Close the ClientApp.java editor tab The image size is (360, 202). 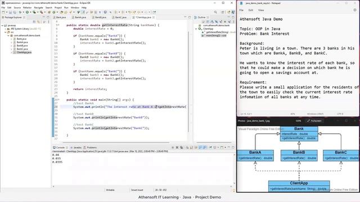pos(154,17)
